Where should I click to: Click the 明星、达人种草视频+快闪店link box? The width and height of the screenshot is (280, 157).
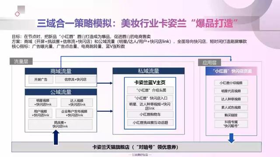pos(150,106)
